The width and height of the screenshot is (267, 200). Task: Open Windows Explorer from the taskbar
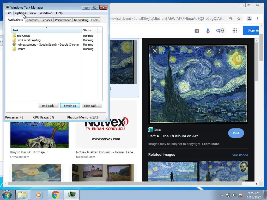pyautogui.click(x=22, y=195)
